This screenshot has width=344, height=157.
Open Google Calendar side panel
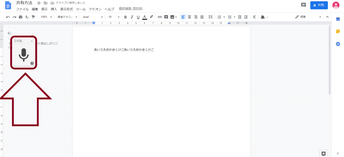click(x=338, y=19)
